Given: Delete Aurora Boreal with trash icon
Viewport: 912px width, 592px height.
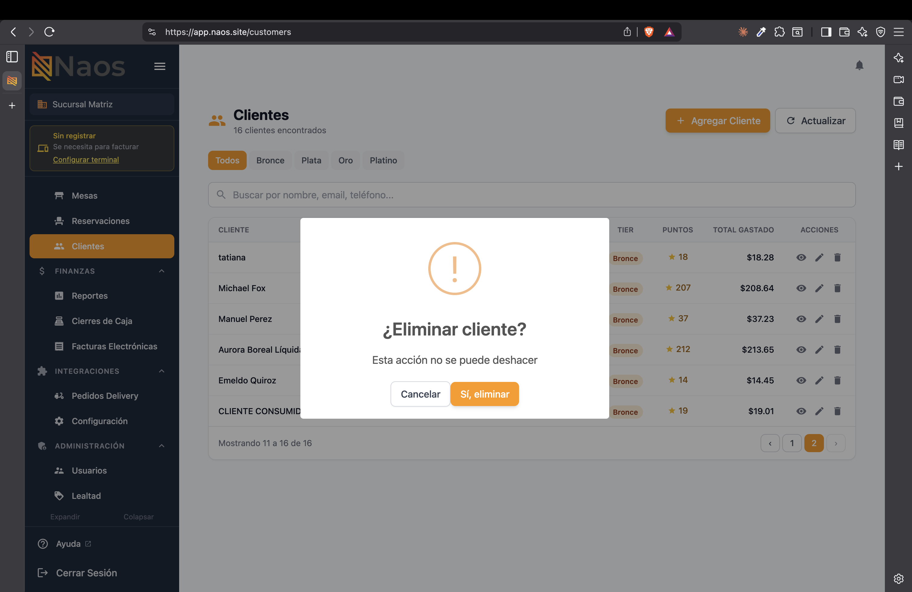Looking at the screenshot, I should (837, 350).
